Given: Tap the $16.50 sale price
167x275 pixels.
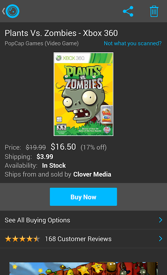Looking at the screenshot, I should pos(63,147).
